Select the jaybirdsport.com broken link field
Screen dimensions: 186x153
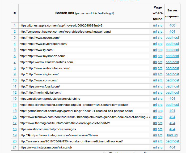point(84,44)
